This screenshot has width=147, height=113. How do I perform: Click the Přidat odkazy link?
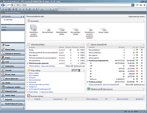(x=33, y=92)
